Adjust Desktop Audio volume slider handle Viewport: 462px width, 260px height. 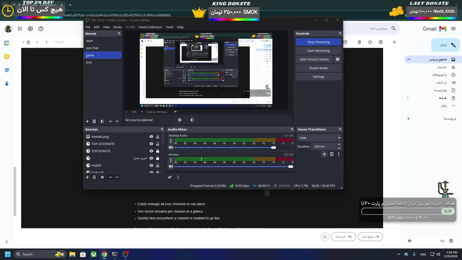pos(274,147)
